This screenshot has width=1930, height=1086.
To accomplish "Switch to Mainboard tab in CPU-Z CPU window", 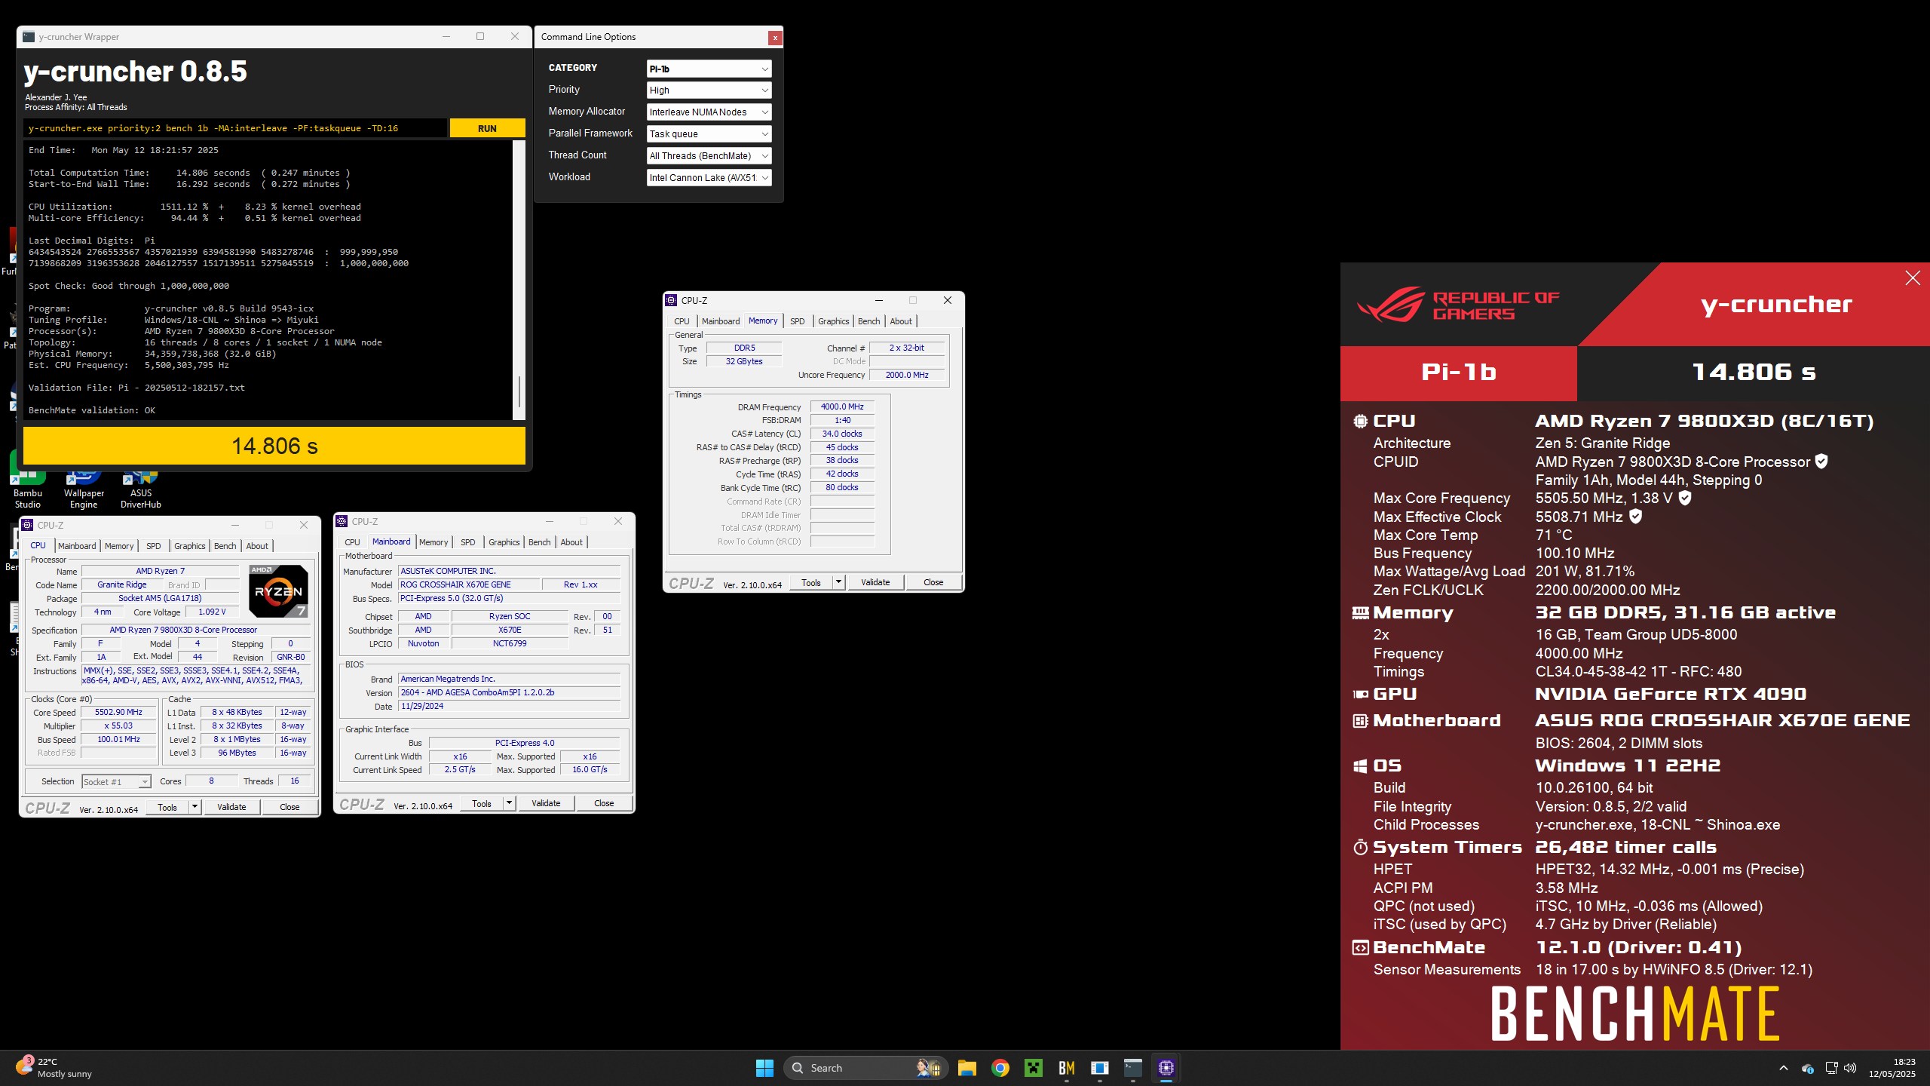I will [x=77, y=546].
